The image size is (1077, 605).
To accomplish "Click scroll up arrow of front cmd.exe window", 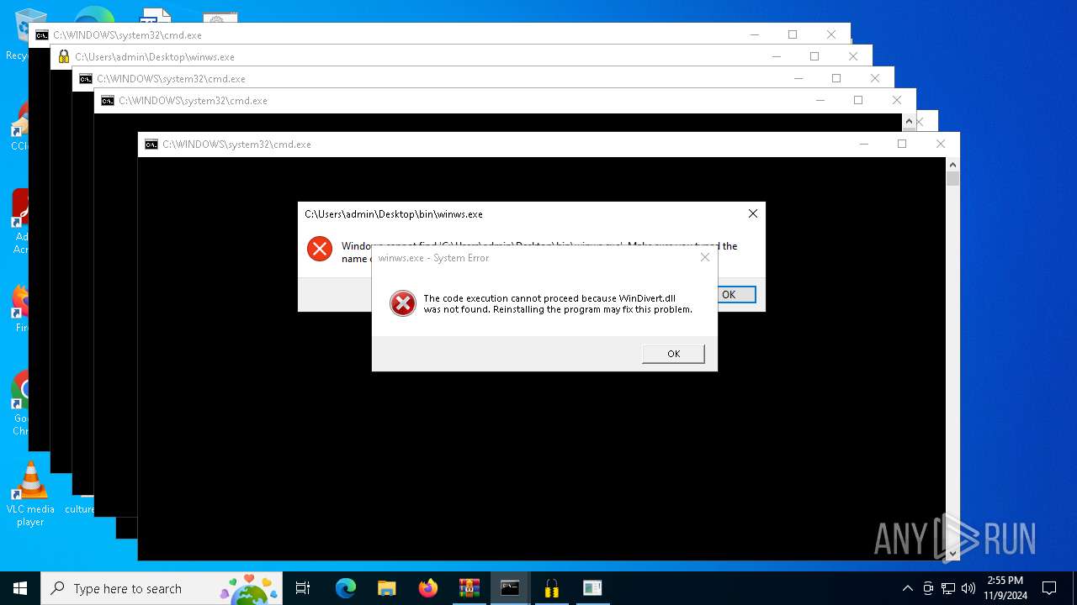I will (952, 164).
